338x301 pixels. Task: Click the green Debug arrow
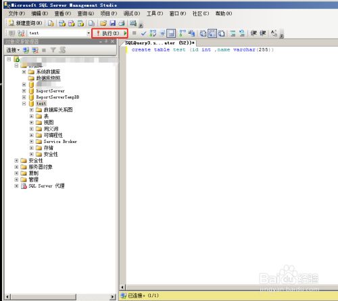[x=125, y=33]
